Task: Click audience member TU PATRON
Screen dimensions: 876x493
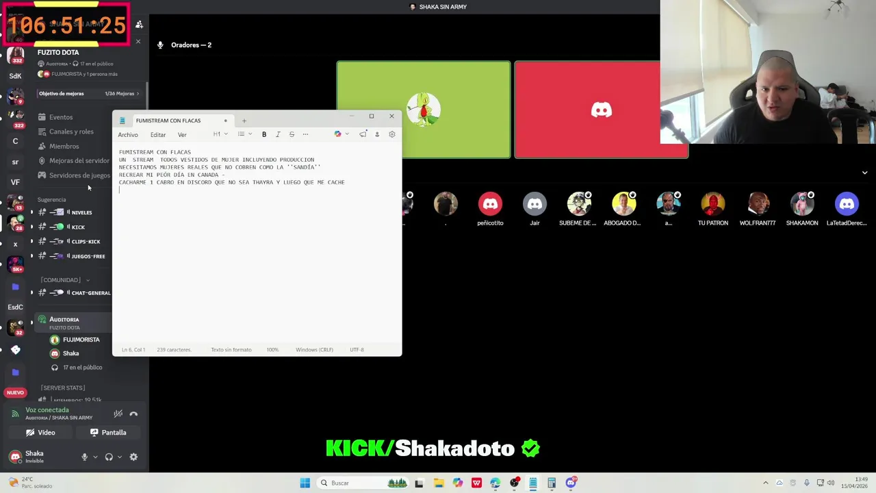Action: tap(713, 209)
